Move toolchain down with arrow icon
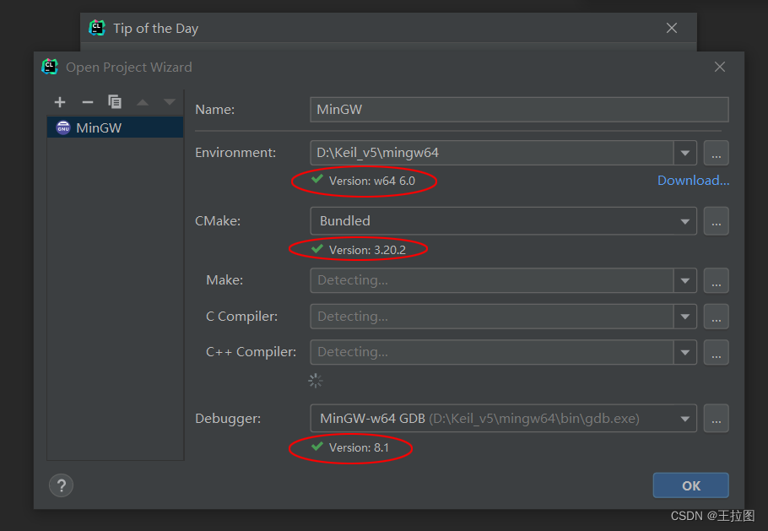The height and width of the screenshot is (531, 768). click(170, 102)
